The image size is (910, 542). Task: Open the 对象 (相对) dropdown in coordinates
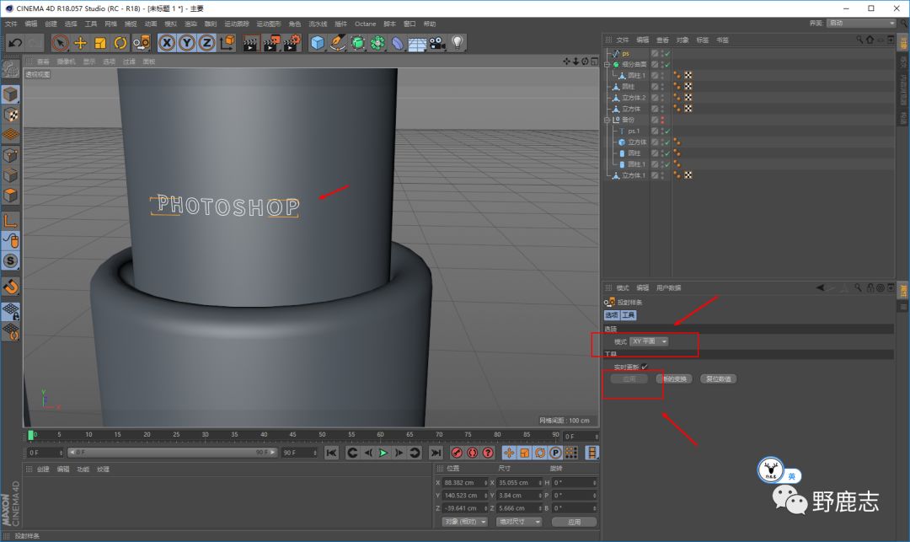pyautogui.click(x=464, y=522)
